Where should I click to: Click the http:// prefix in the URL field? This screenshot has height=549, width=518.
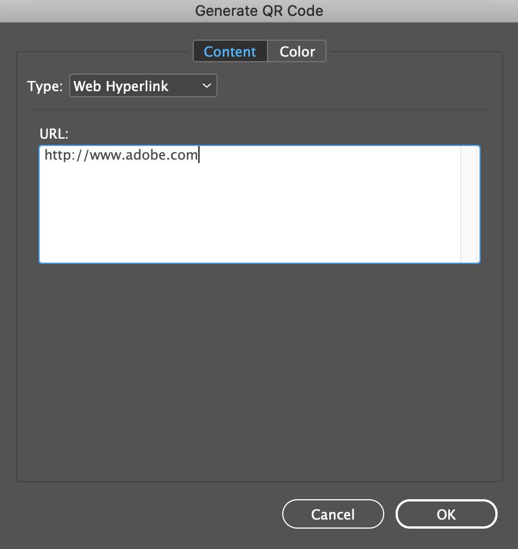(67, 155)
